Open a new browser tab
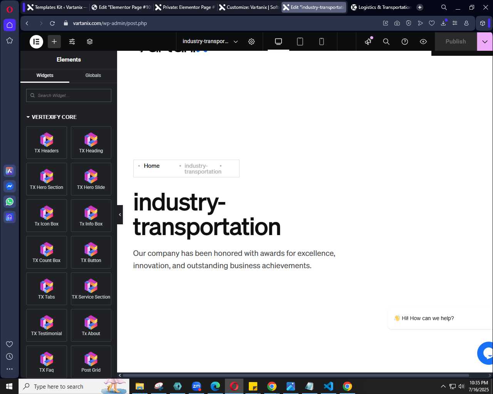Screen dimensions: 493x394 tap(420, 7)
